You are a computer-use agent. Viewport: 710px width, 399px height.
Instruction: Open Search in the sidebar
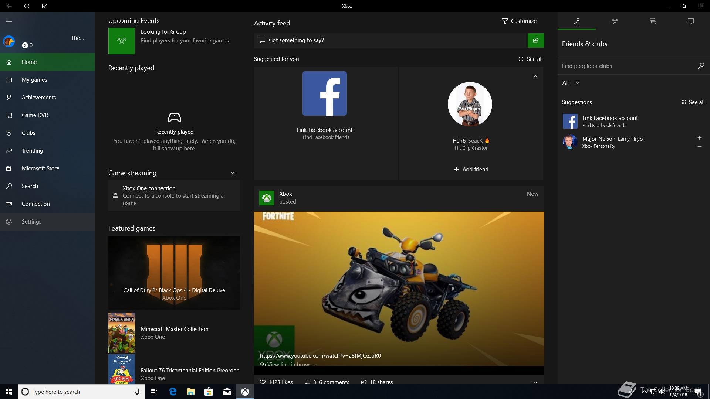tap(47, 186)
